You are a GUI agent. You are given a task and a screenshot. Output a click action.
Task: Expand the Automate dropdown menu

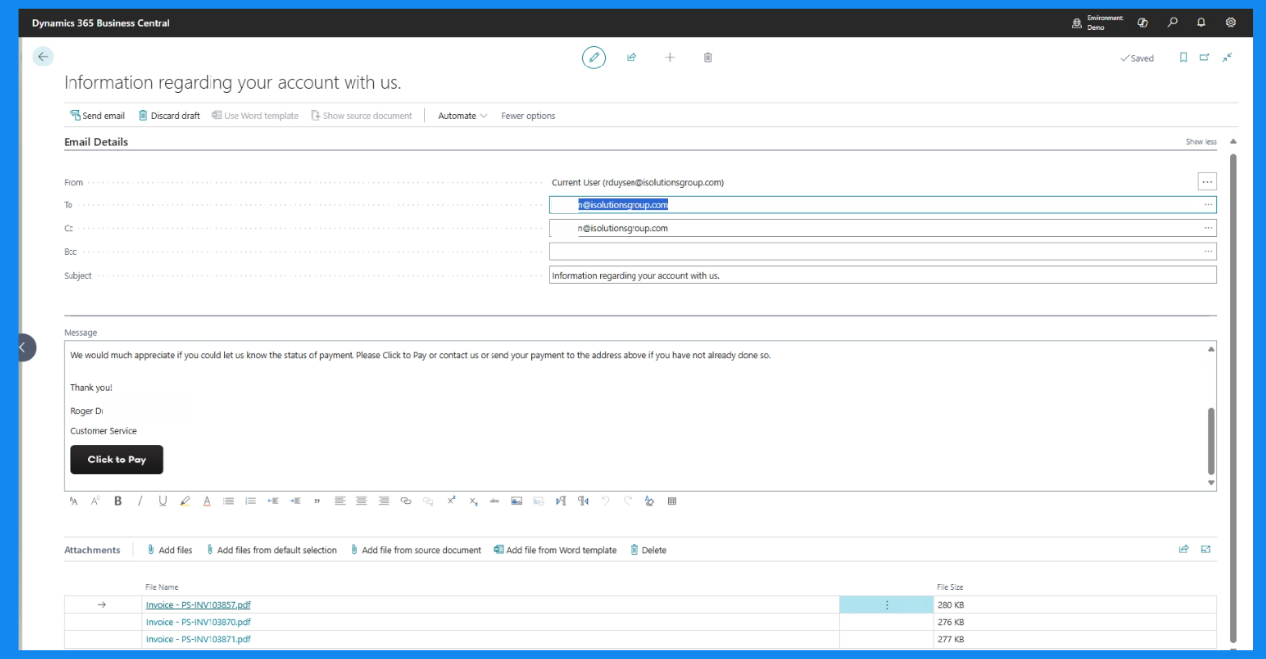462,116
